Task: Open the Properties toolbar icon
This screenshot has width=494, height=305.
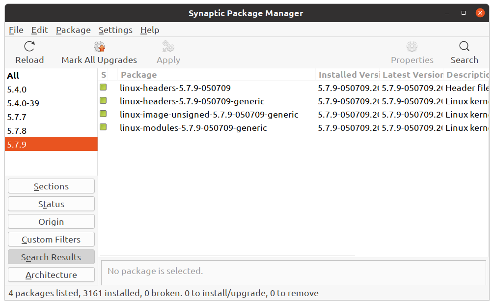Action: pyautogui.click(x=412, y=46)
